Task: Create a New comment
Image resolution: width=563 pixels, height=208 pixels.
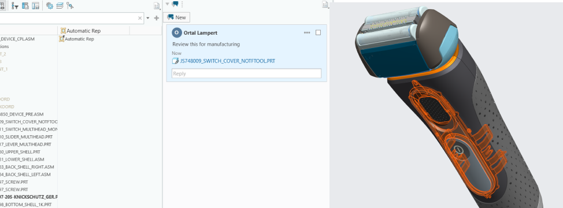Action: pos(176,17)
